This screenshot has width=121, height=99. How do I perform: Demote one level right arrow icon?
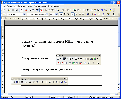(30, 82)
